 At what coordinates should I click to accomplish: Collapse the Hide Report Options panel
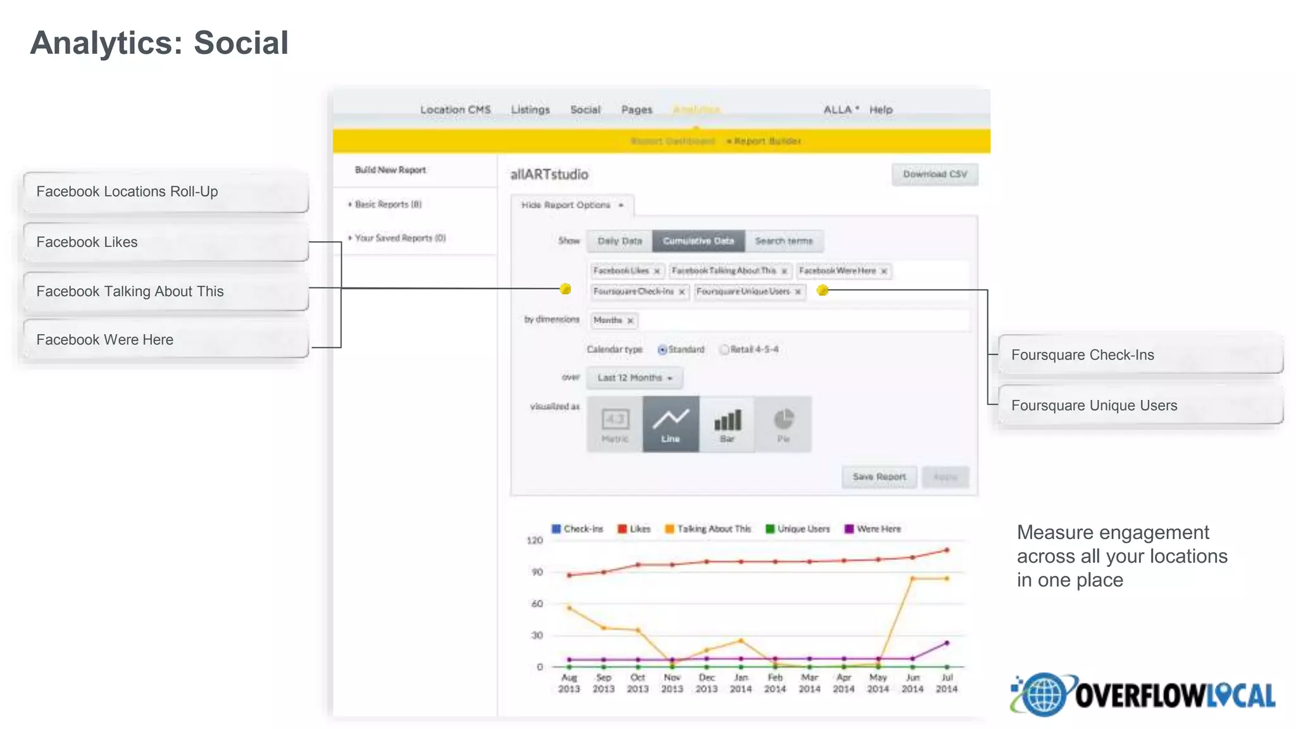click(x=571, y=205)
